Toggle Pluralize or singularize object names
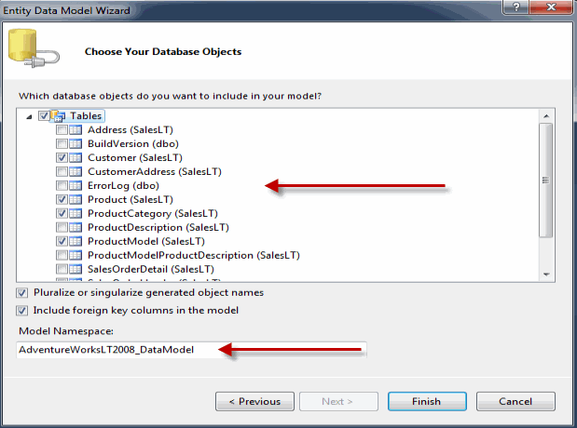 21,293
